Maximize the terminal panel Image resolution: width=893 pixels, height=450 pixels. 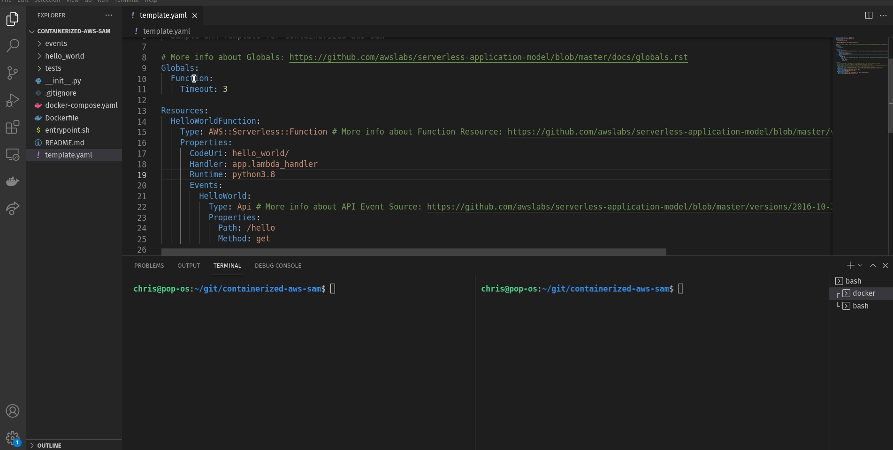click(x=873, y=265)
